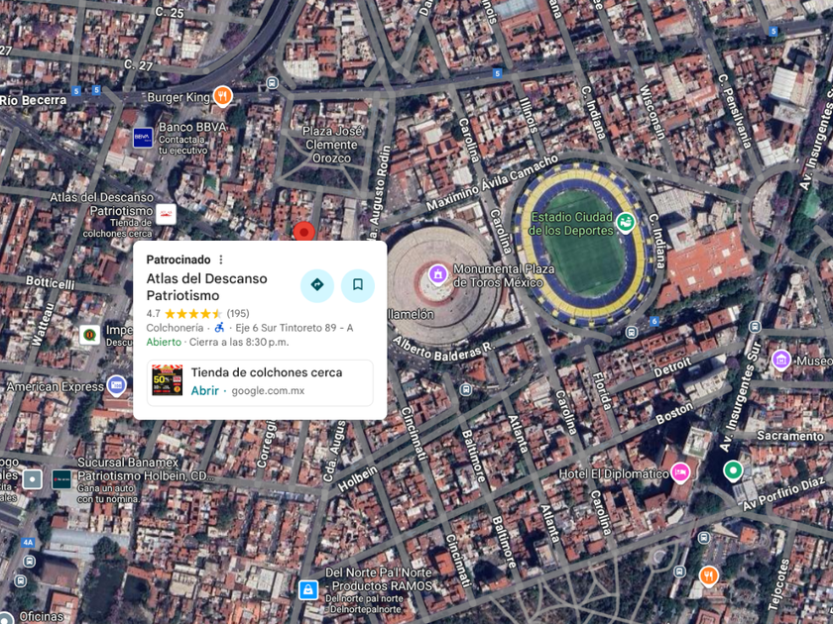Image resolution: width=833 pixels, height=624 pixels.
Task: Open the Patrocinado three-dot options menu
Action: (221, 260)
